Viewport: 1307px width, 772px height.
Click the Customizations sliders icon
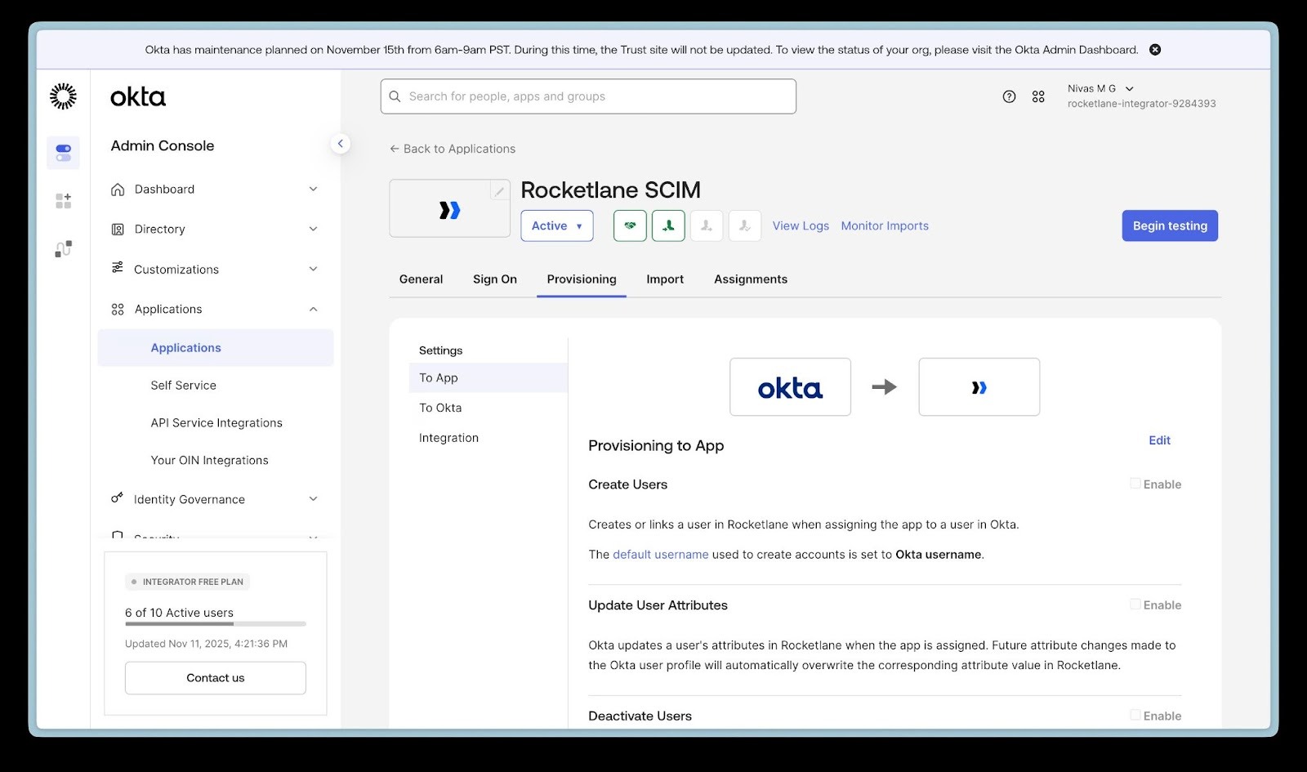(x=118, y=268)
